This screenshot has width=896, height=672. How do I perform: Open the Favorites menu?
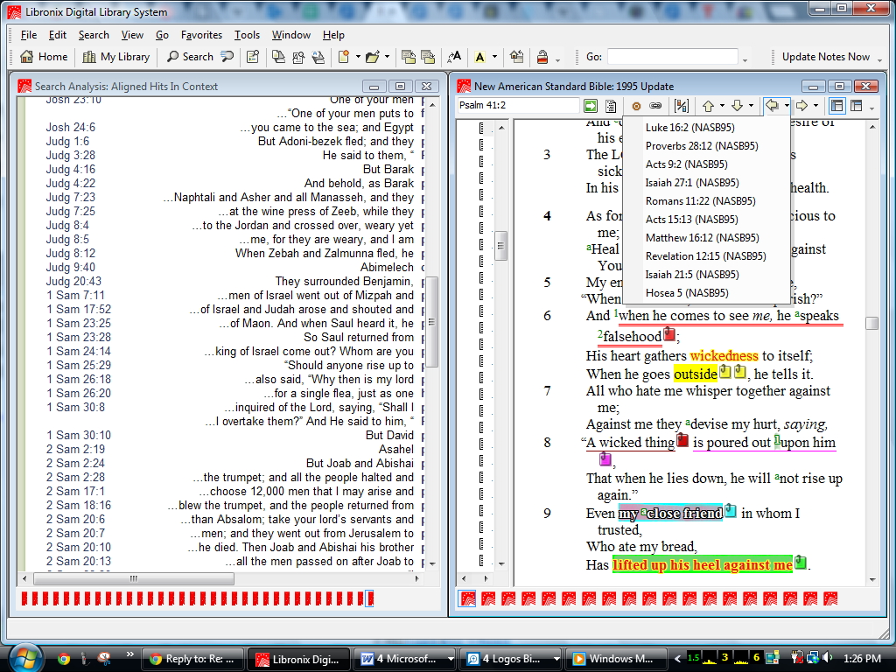point(202,35)
